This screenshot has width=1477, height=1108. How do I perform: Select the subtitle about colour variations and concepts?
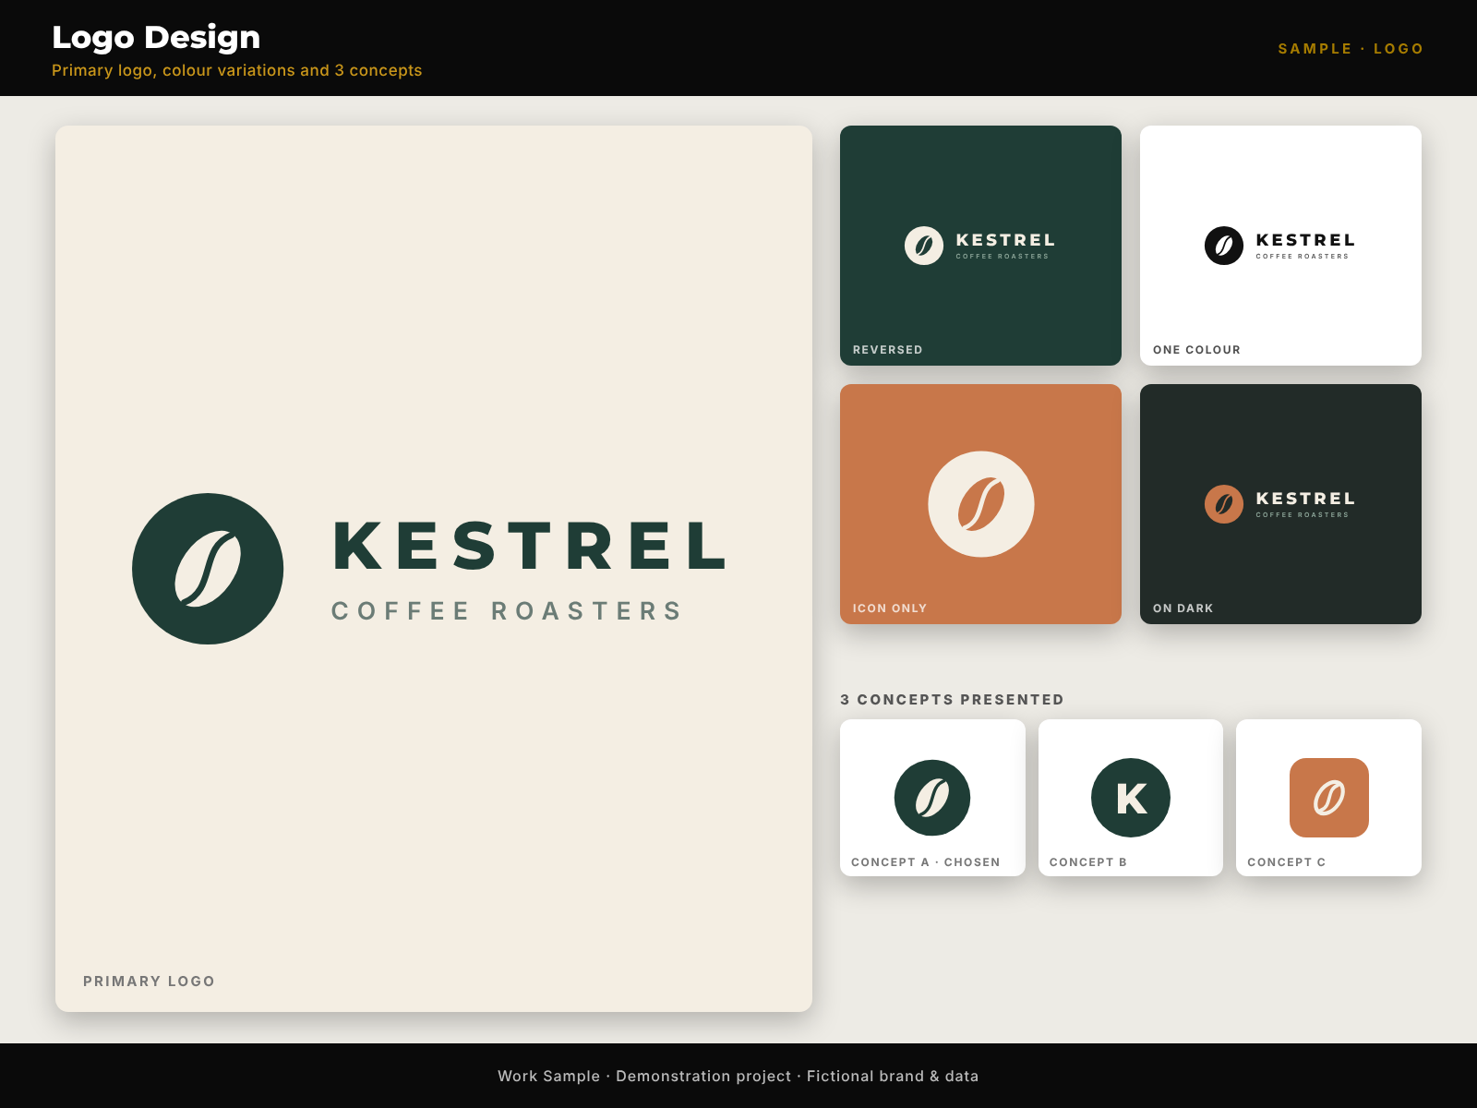coord(237,70)
